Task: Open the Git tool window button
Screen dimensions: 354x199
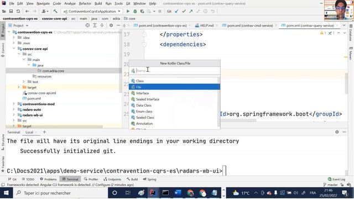Action: click(12, 179)
